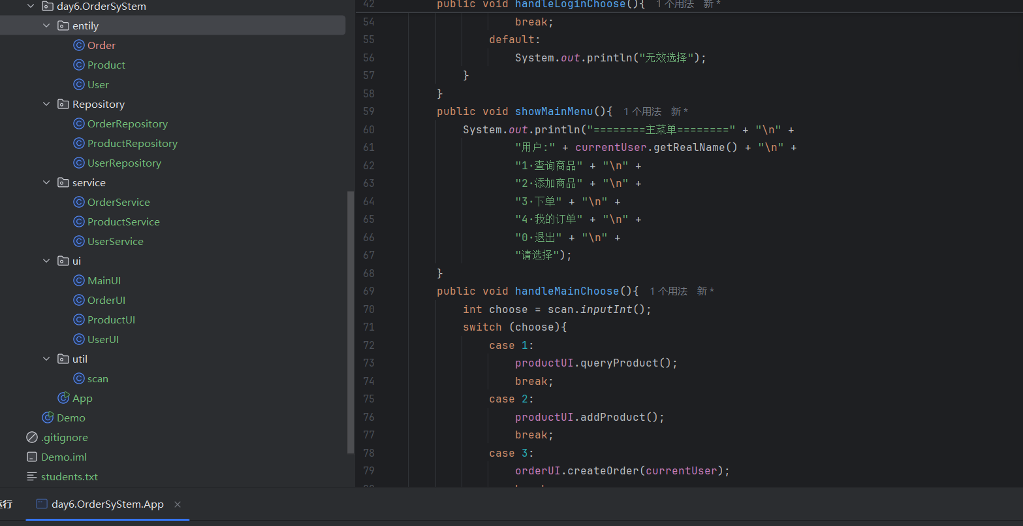Select the scan class in util
Image resolution: width=1023 pixels, height=526 pixels.
(x=97, y=379)
